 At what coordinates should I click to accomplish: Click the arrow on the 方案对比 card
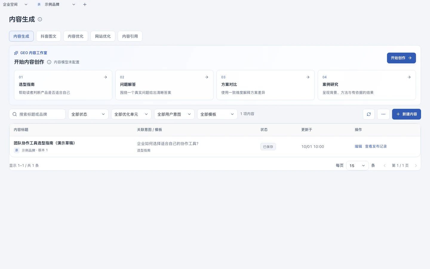[x=308, y=77]
